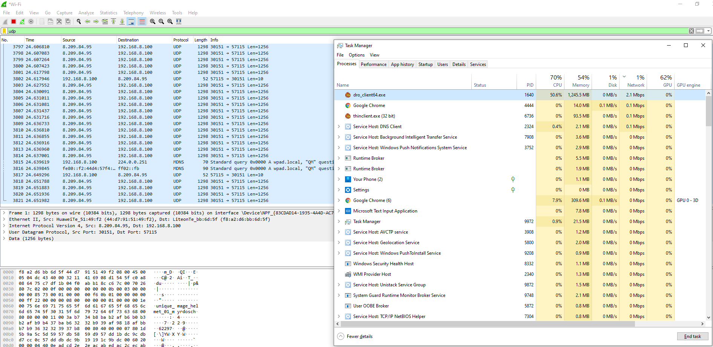This screenshot has width=713, height=347.
Task: Switch to the Performance tab
Action: click(374, 64)
